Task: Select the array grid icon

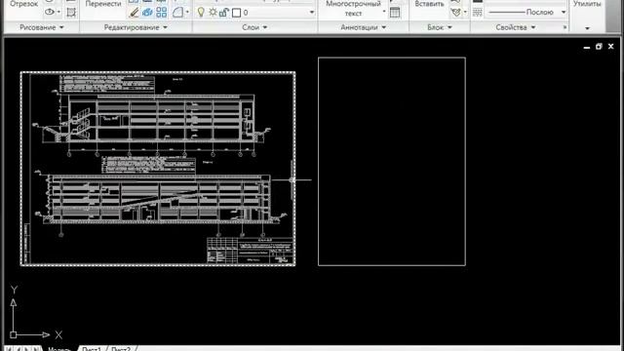Action: point(162,13)
